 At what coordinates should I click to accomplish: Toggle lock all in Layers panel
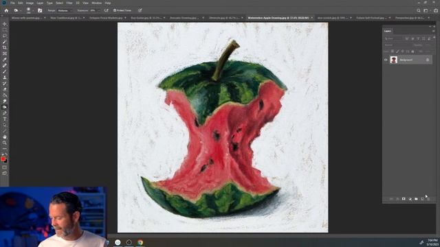pos(412,51)
